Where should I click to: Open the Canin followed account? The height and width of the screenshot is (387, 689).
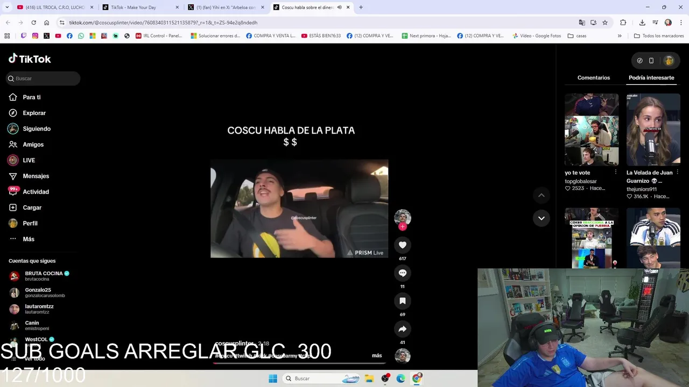click(43, 326)
